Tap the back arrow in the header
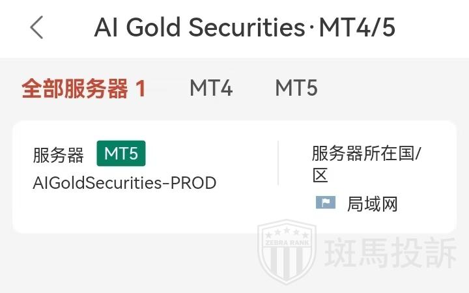This screenshot has width=469, height=293. pyautogui.click(x=36, y=27)
